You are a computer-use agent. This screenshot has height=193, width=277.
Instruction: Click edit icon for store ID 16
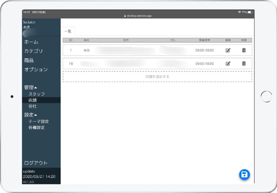[228, 64]
